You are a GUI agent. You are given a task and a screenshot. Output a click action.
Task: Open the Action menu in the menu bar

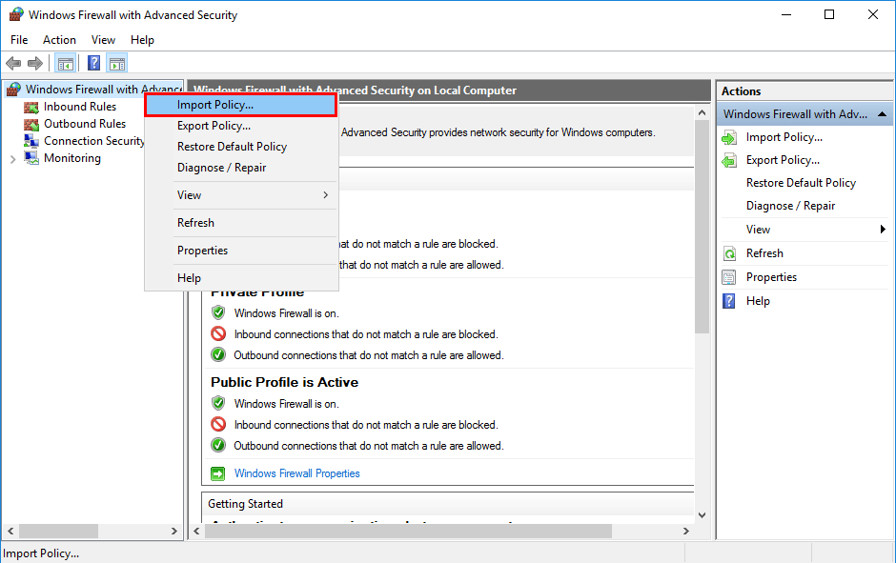click(x=59, y=40)
